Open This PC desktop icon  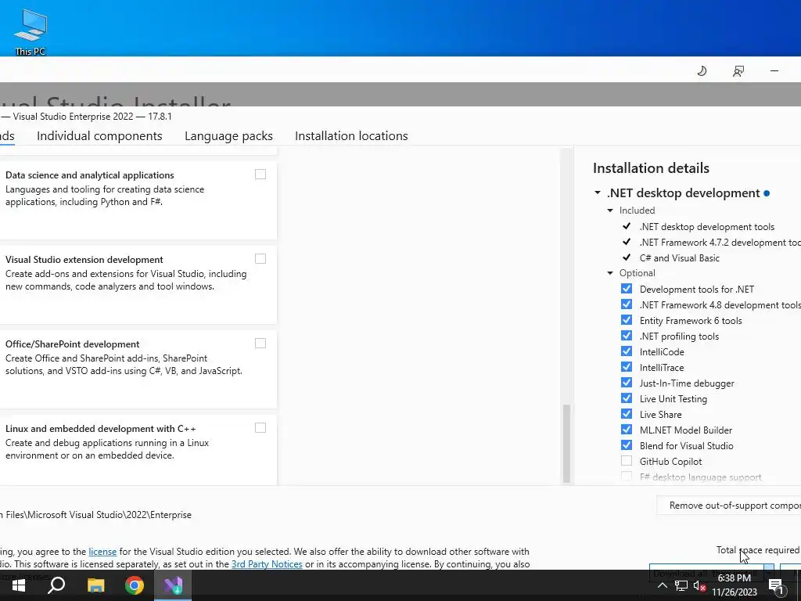coord(31,32)
